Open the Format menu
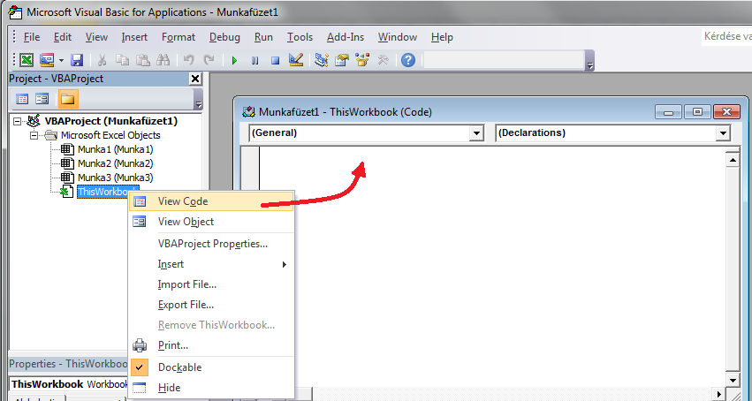 [x=179, y=37]
